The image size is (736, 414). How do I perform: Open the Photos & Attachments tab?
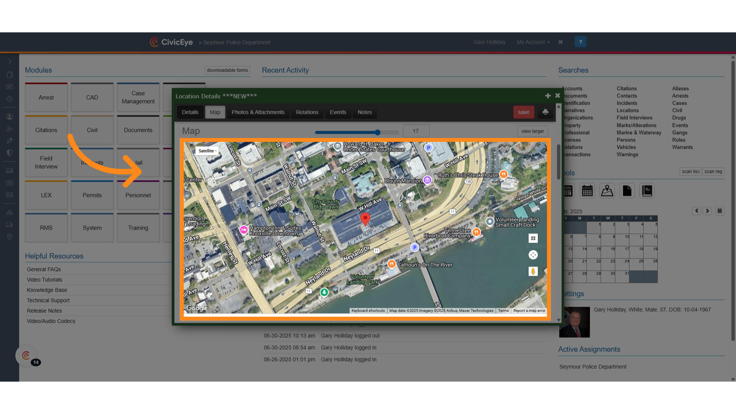[x=258, y=112]
